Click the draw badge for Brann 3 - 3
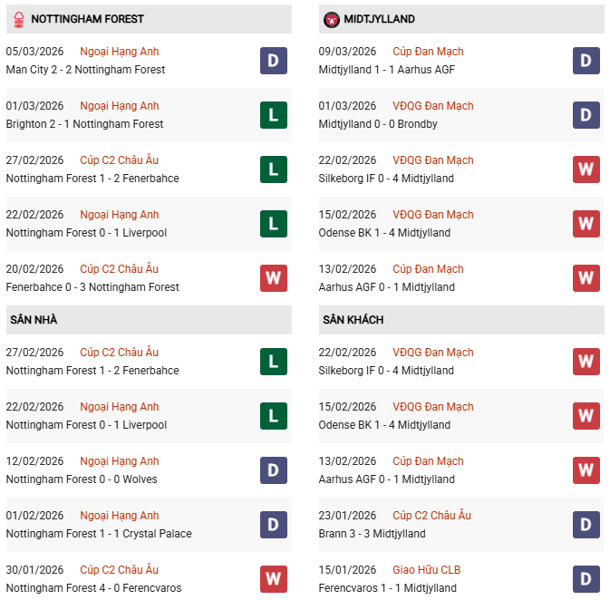The image size is (610, 600). [586, 525]
